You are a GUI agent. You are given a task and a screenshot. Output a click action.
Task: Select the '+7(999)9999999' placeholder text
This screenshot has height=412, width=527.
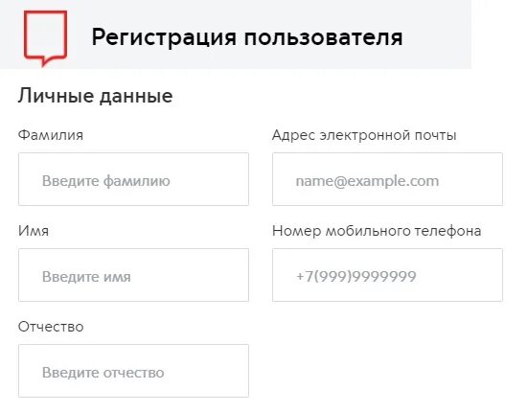[x=356, y=277]
